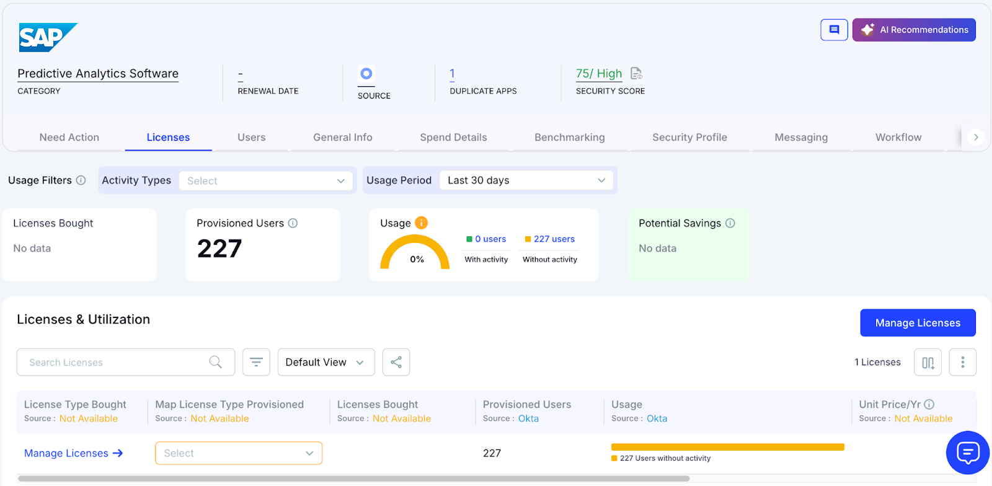Viewport: 992px width, 486px height.
Task: Switch to the Need Action tab
Action: pyautogui.click(x=69, y=138)
